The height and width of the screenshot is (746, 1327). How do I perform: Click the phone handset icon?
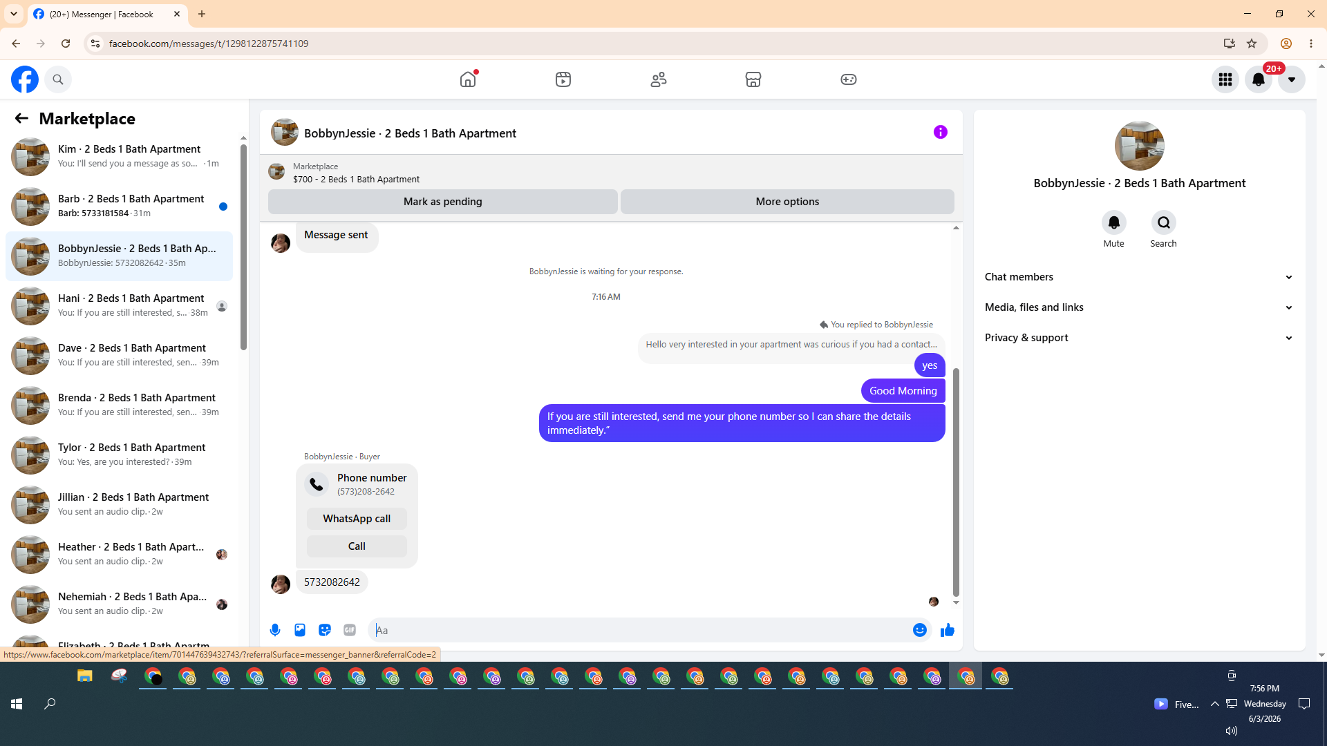pyautogui.click(x=317, y=484)
